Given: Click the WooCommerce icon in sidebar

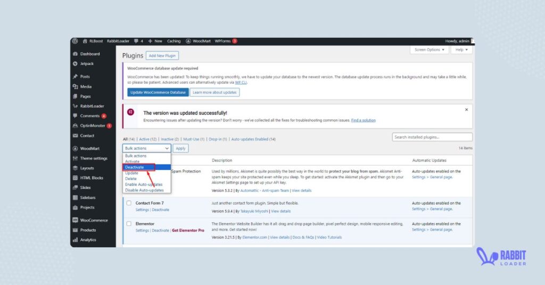Looking at the screenshot, I should (x=75, y=220).
